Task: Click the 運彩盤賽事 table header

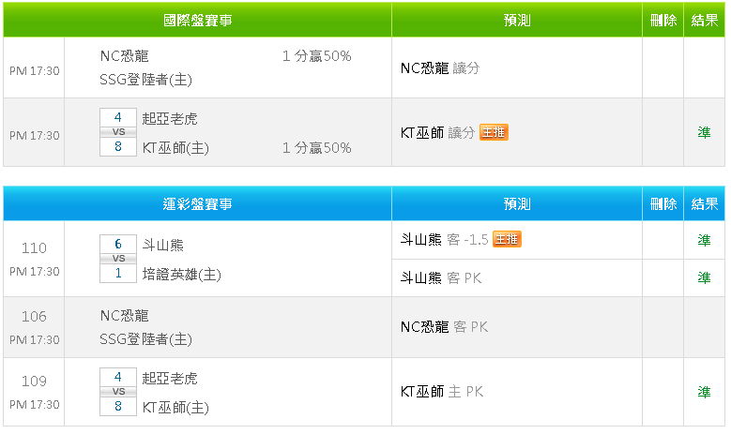Action: pyautogui.click(x=197, y=203)
